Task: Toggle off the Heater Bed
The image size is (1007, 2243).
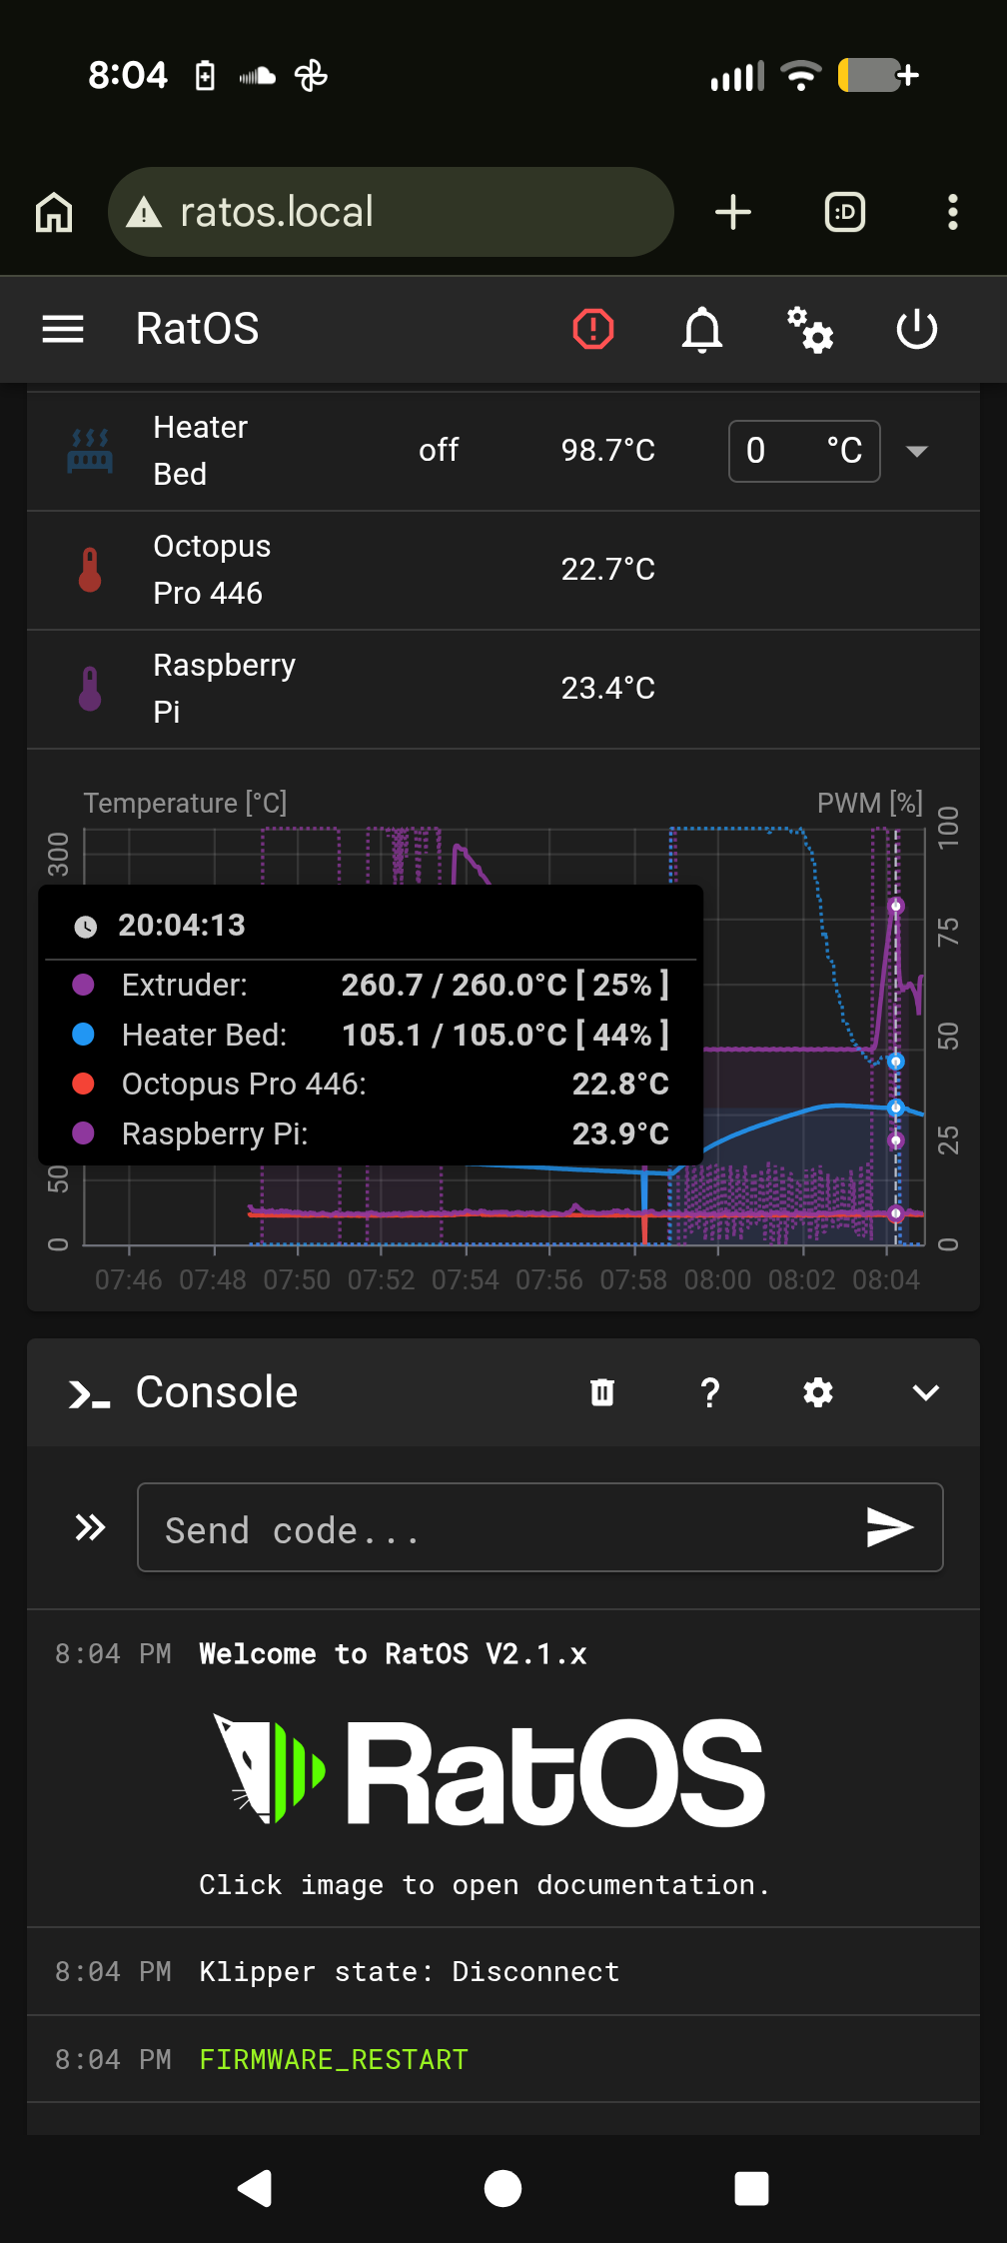Action: click(x=438, y=451)
